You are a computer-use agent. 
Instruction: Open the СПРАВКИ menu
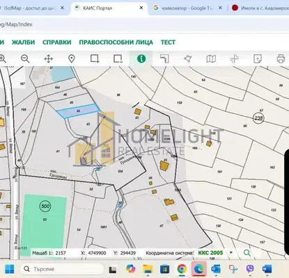(57, 42)
